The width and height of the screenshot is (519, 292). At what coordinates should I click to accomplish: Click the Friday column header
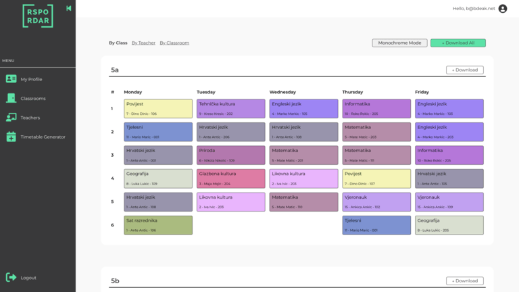422,92
